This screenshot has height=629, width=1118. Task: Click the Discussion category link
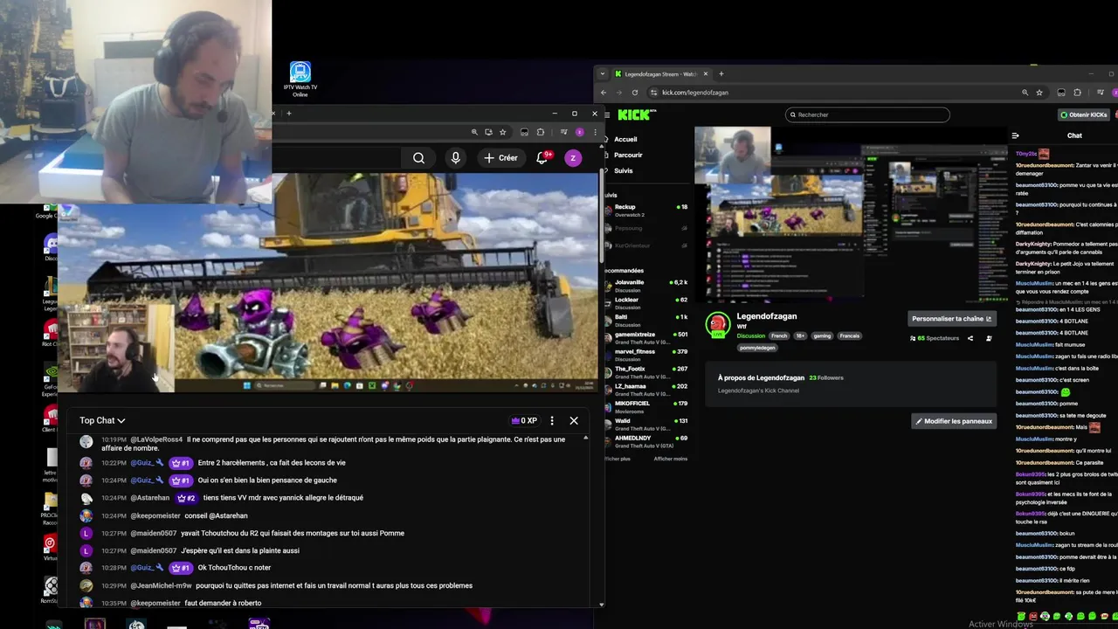click(750, 336)
